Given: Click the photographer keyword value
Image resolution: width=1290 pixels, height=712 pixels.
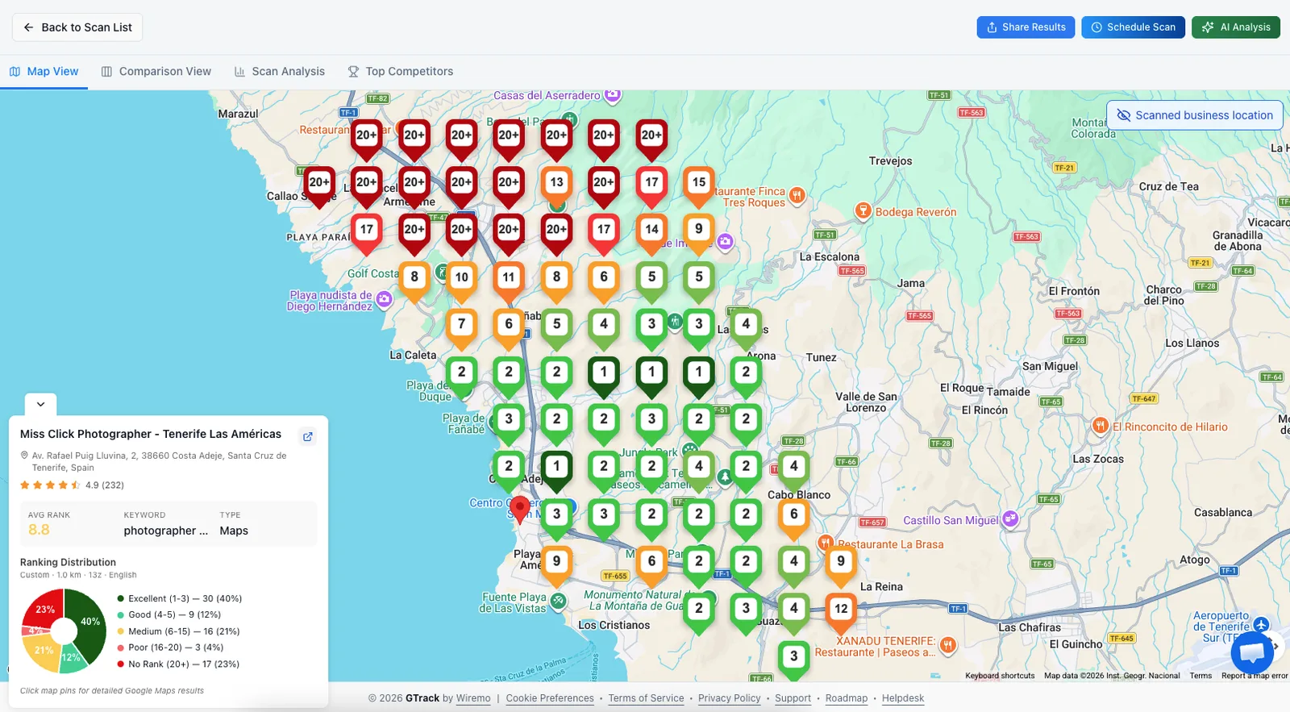Looking at the screenshot, I should [x=165, y=531].
